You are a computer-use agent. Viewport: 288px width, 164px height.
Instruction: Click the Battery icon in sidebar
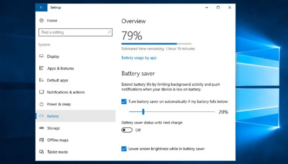coord(41,116)
